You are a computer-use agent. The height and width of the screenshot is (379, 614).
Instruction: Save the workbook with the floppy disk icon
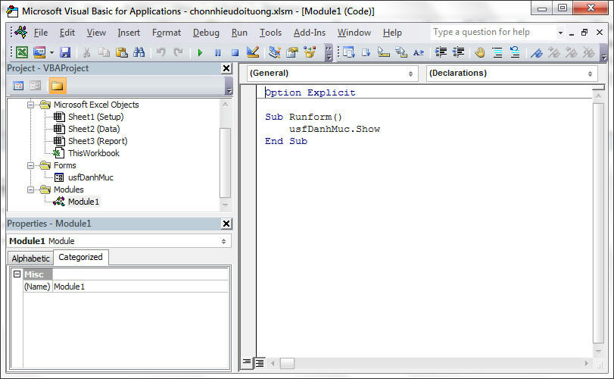tap(65, 52)
